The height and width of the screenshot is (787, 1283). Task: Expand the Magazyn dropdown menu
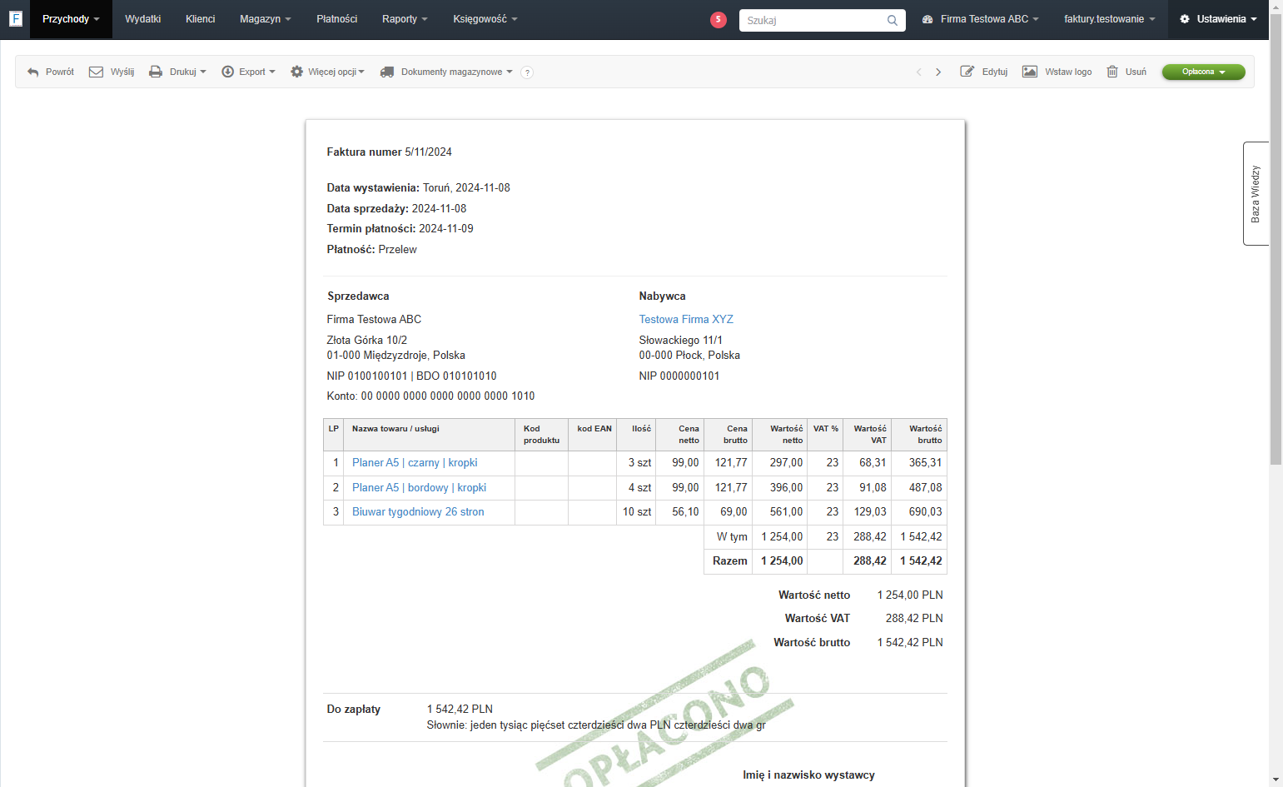point(266,19)
